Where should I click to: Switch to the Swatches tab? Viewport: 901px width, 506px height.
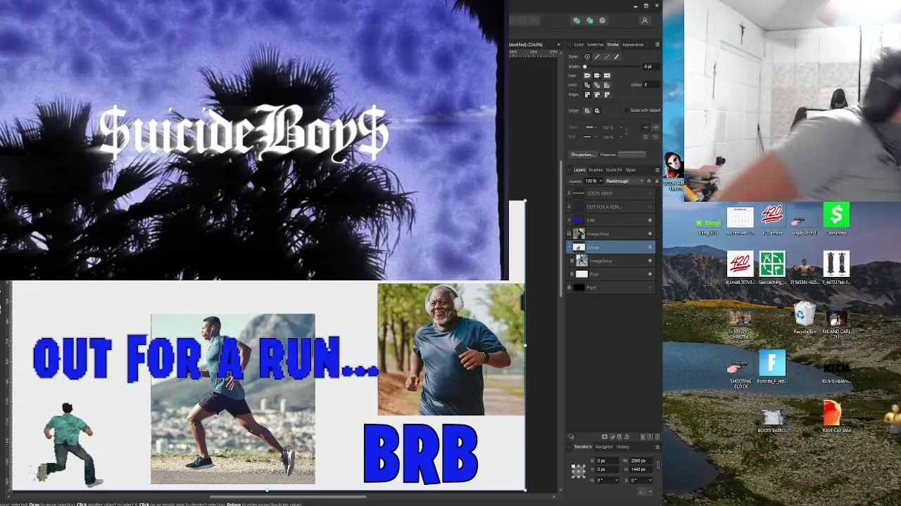596,44
